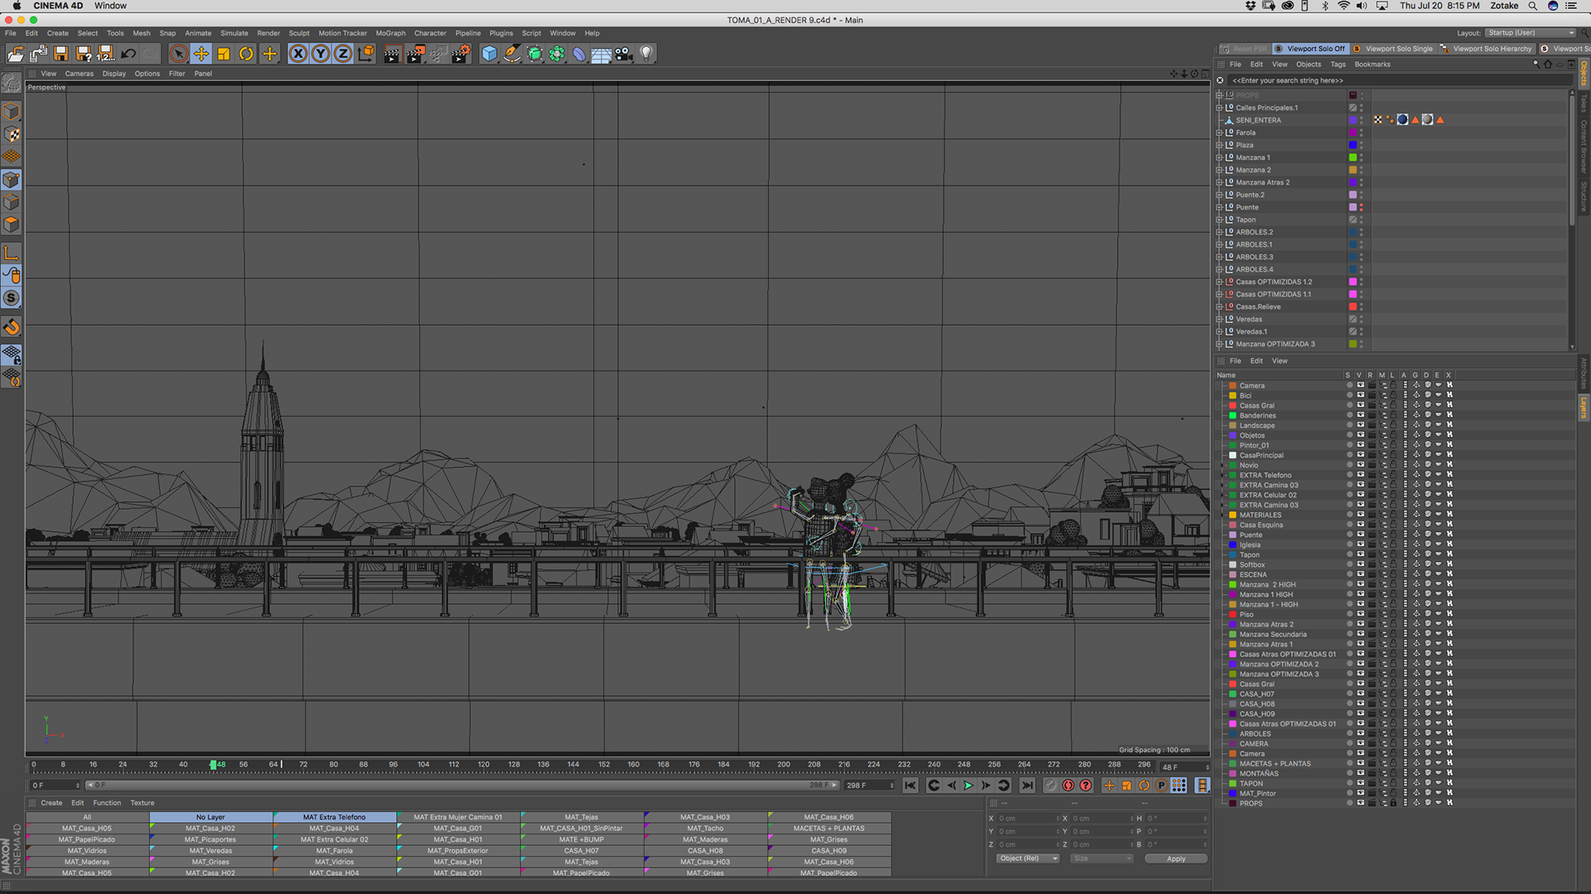Expand the EXTRA Telefono layer group
Image resolution: width=1591 pixels, height=894 pixels.
pos(1221,475)
